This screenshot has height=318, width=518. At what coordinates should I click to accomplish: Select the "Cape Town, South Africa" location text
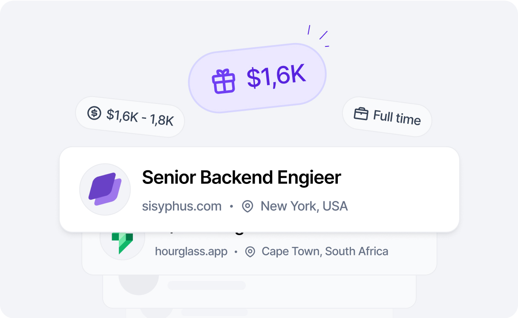tap(325, 252)
